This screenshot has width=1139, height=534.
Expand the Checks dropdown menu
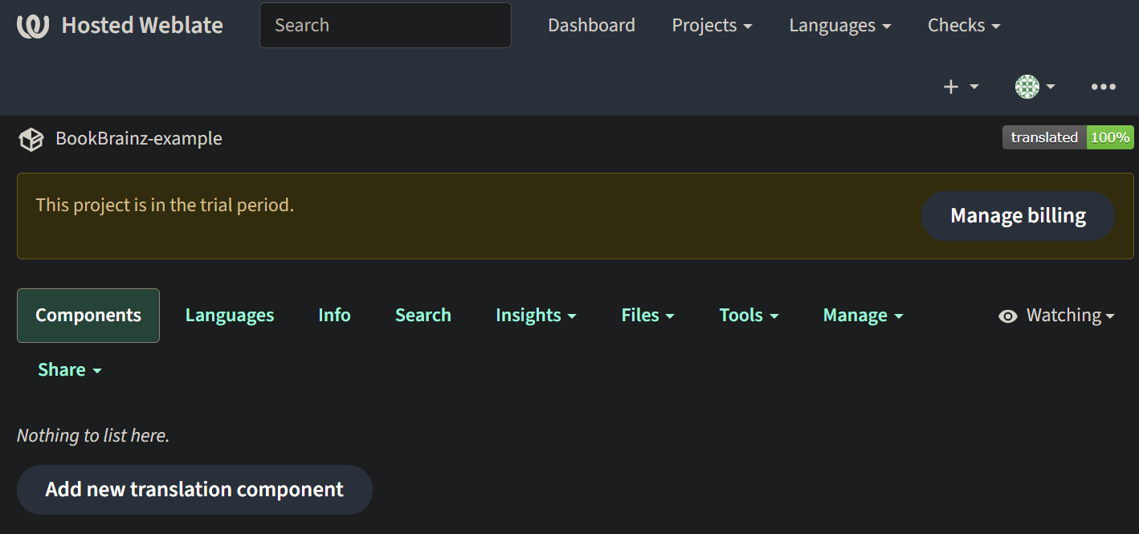(964, 26)
